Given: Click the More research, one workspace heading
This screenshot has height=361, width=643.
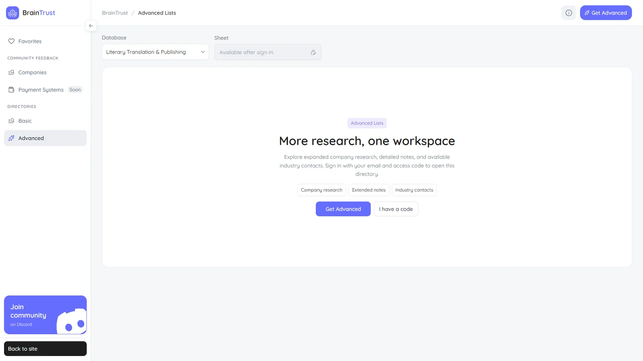Looking at the screenshot, I should 367,141.
